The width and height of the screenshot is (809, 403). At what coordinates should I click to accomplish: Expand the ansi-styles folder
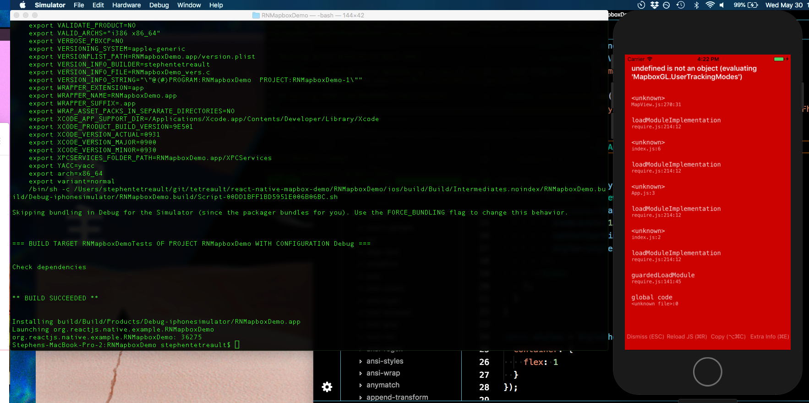[361, 361]
